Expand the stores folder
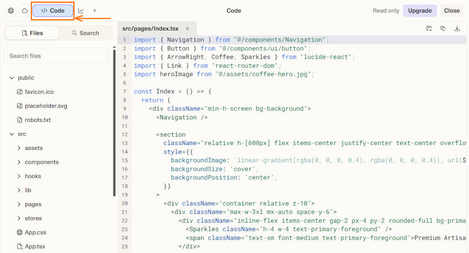The height and width of the screenshot is (253, 469). click(x=29, y=218)
